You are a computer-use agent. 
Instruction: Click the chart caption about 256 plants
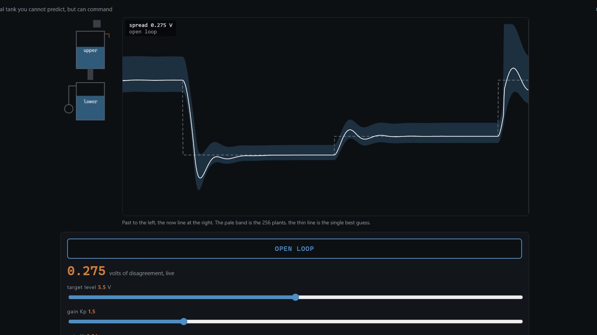[246, 223]
